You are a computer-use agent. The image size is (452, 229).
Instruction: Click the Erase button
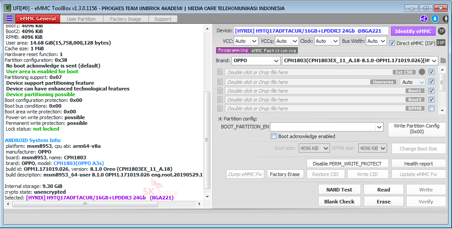click(x=384, y=202)
